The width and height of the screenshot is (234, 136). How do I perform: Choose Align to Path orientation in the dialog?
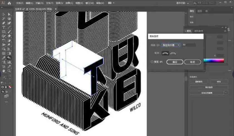click(173, 53)
